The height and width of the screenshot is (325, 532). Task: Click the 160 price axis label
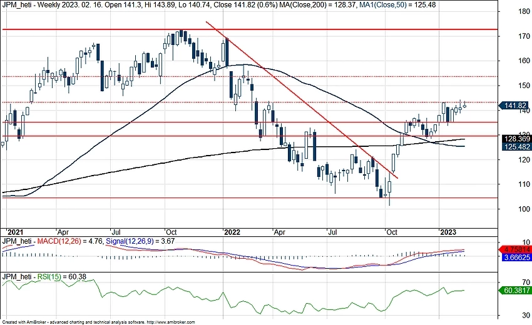tap(524, 61)
